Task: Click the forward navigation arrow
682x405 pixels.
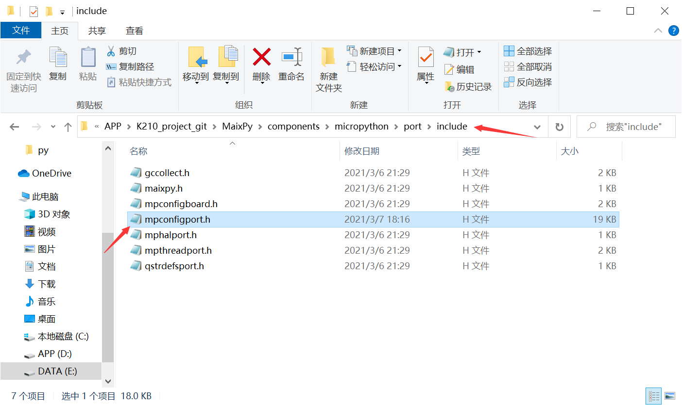Action: [x=36, y=127]
